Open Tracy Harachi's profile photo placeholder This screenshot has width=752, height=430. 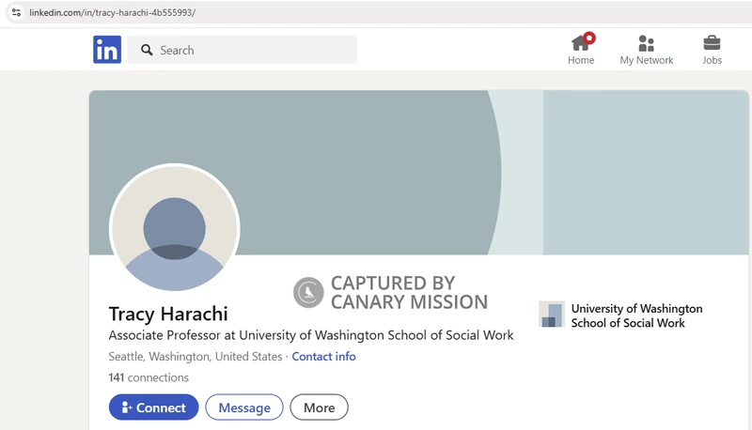(175, 228)
